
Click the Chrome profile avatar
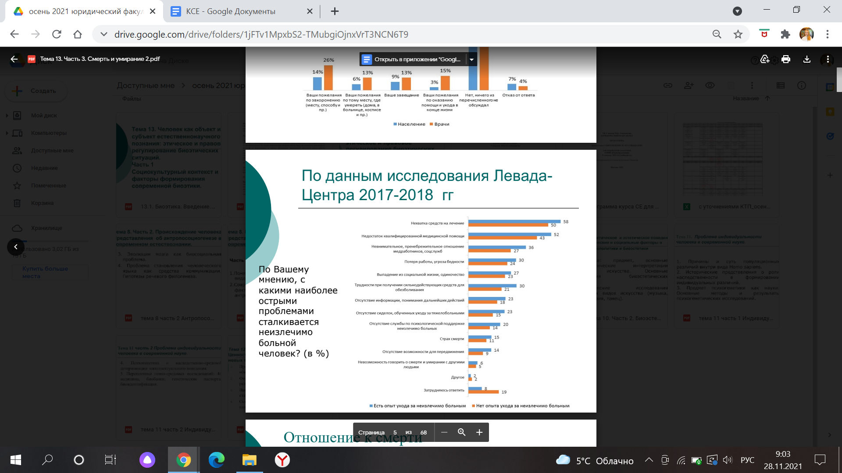pos(806,34)
